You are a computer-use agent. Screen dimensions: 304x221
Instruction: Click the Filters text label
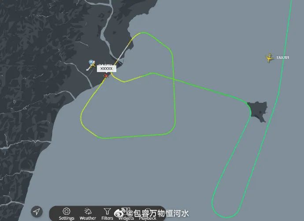click(x=107, y=218)
